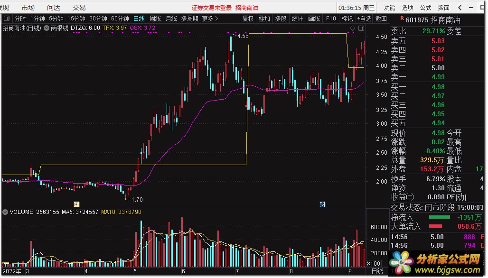488x278 pixels.
Task: Click the orange square marker below chart
Action: point(76,204)
